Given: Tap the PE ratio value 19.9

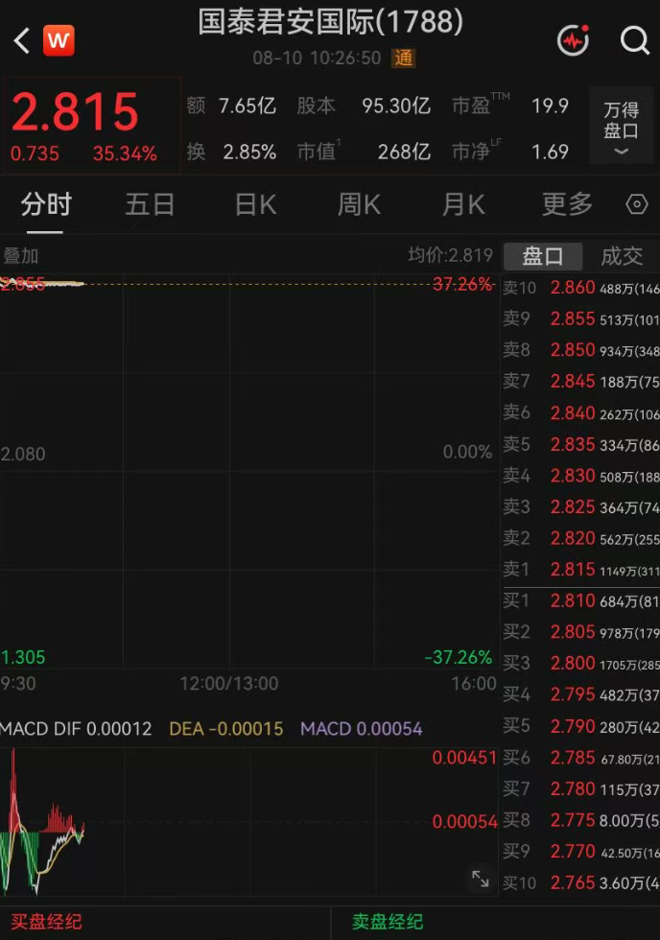Looking at the screenshot, I should pos(550,106).
